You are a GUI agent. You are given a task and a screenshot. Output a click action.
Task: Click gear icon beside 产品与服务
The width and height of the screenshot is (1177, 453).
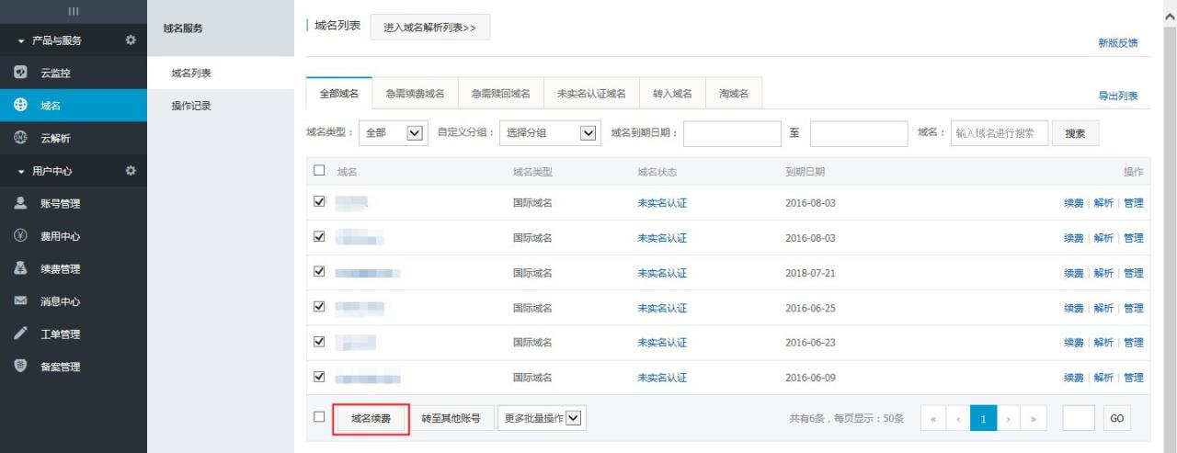(x=131, y=40)
